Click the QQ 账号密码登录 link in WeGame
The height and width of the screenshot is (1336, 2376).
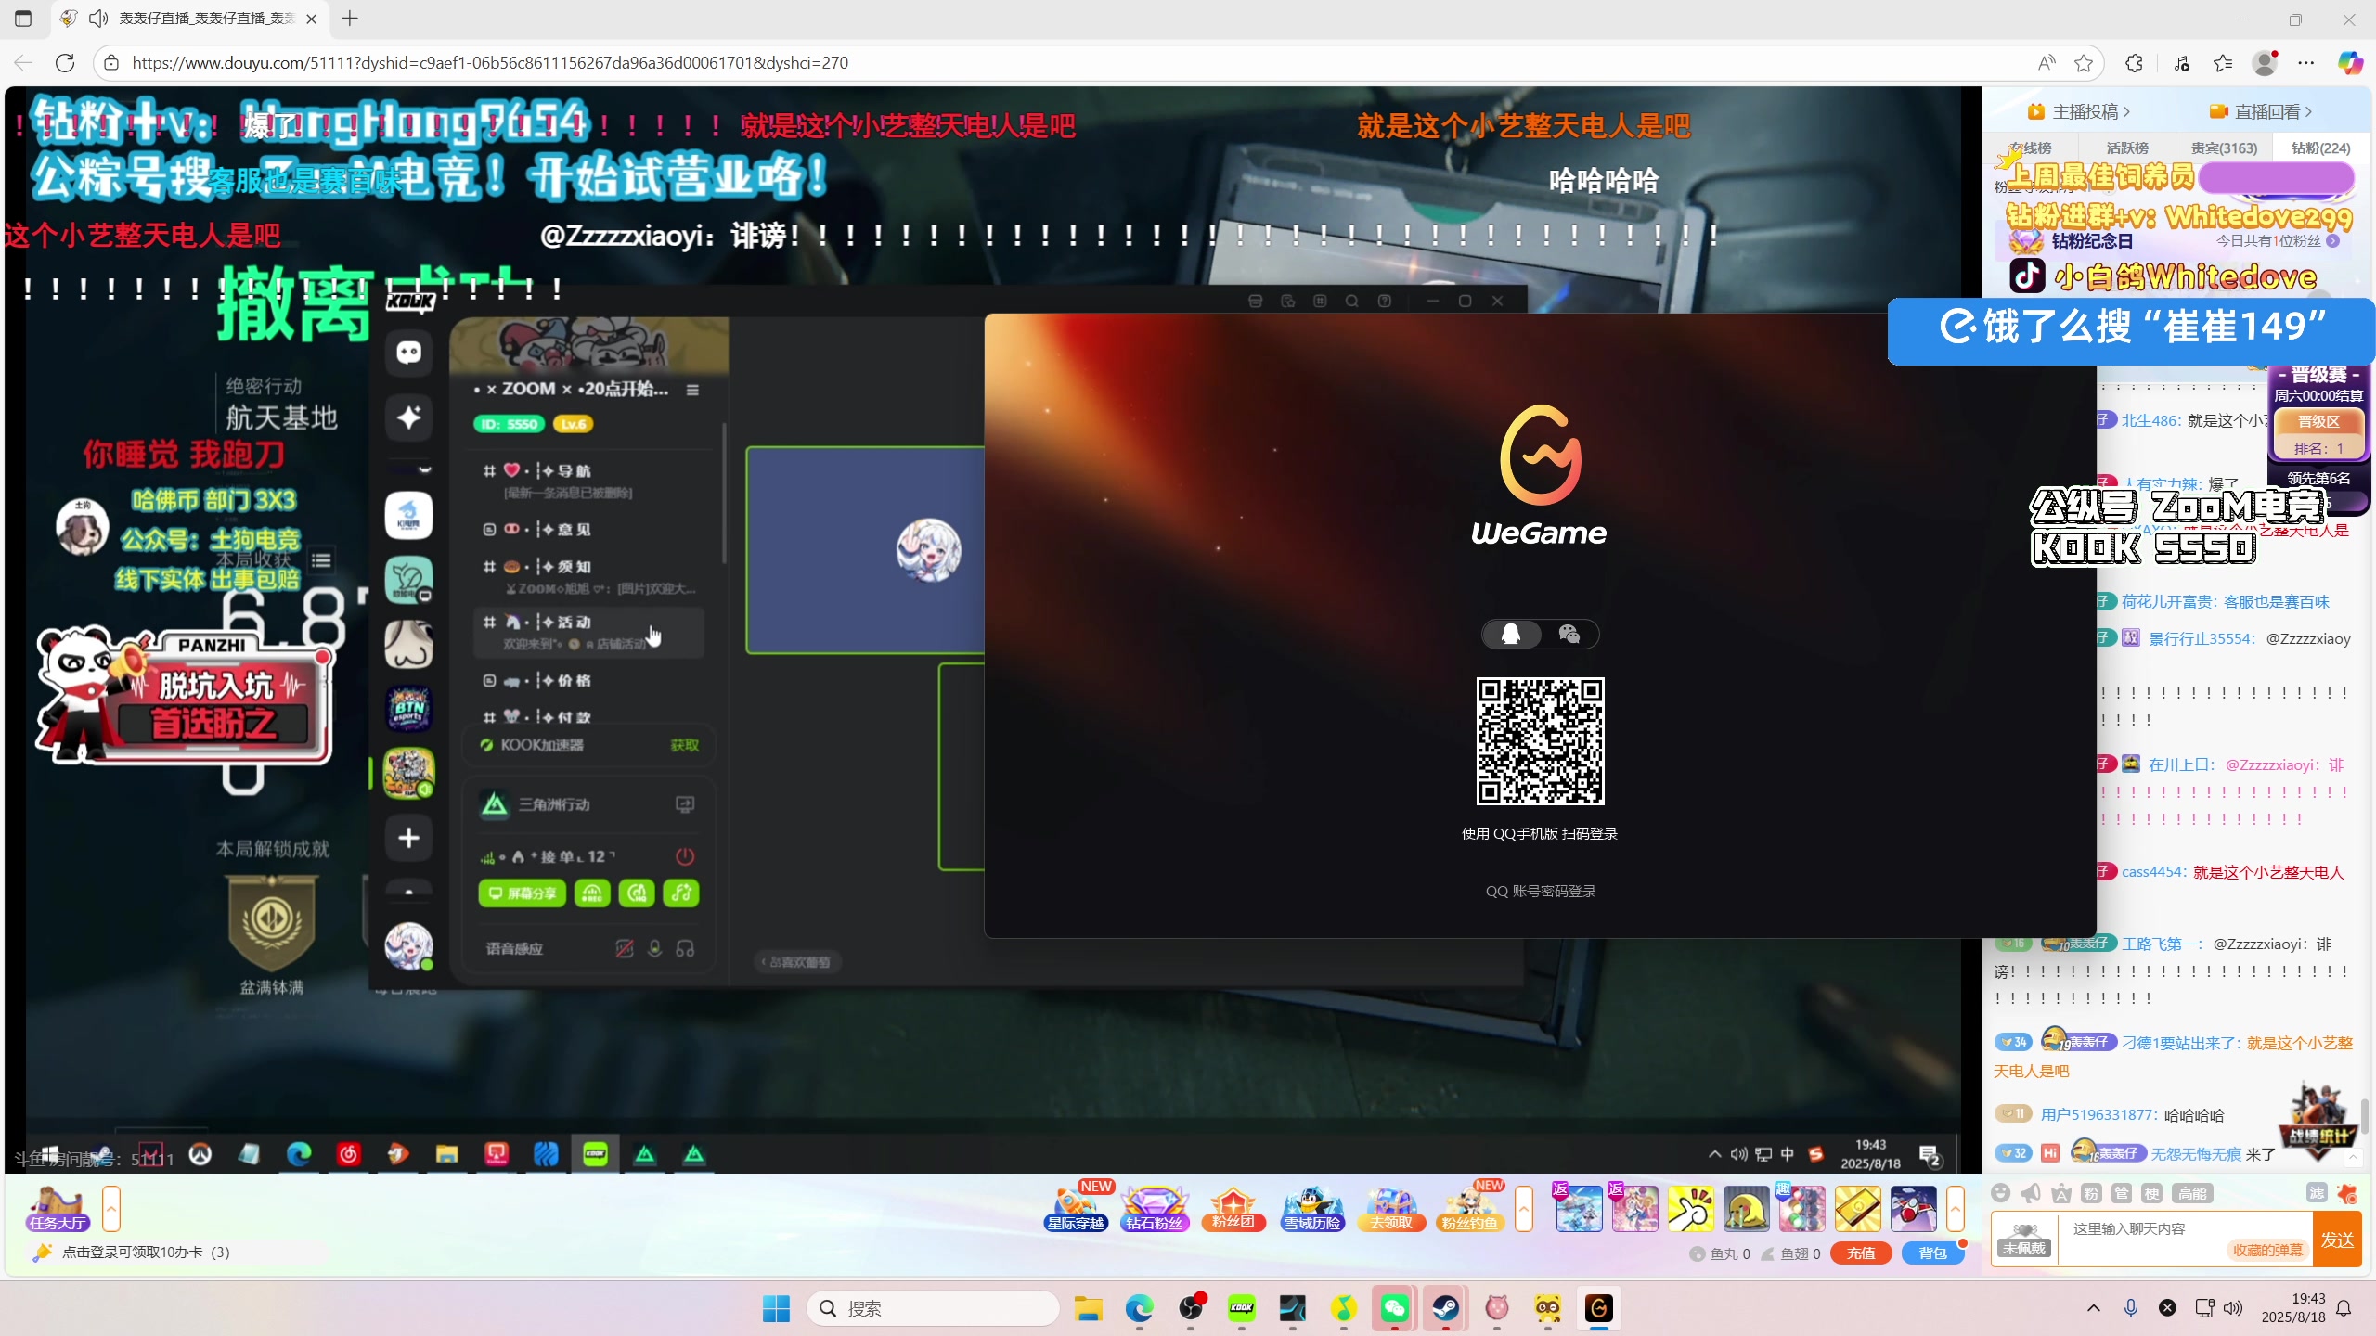point(1541,891)
